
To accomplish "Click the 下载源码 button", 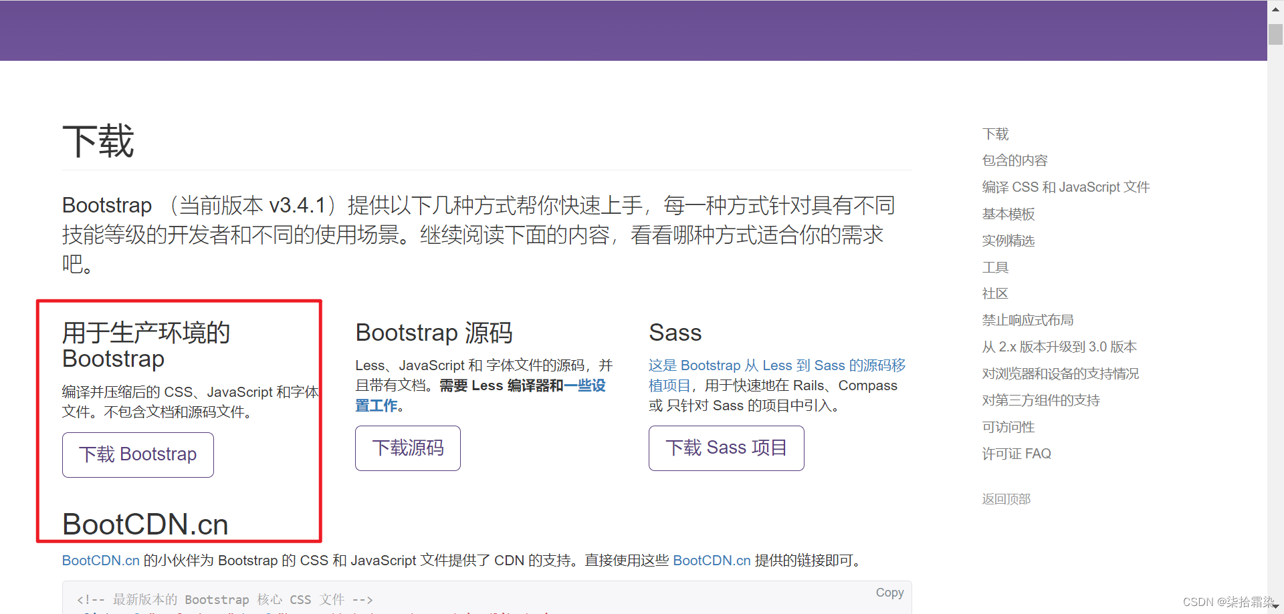I will click(408, 448).
